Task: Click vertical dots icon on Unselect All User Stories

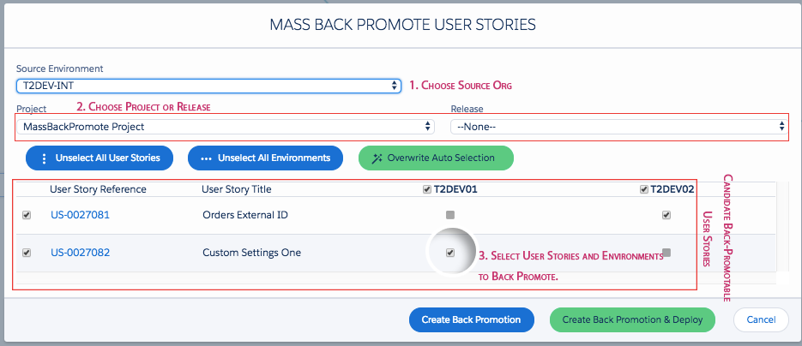Action: [44, 158]
